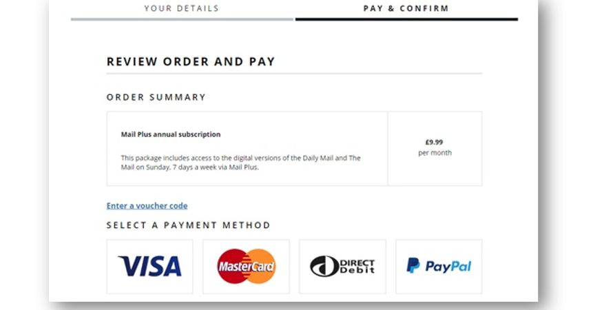Click the black progress bar under Pay & Confirm
This screenshot has width=602, height=310.
[406, 19]
